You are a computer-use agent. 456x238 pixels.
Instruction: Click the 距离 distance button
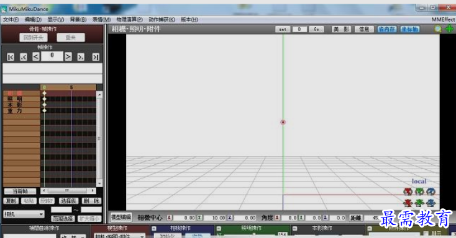(355, 218)
